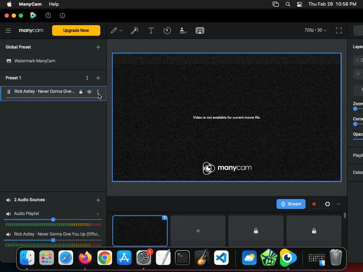Open Stage Manager icon in menu bar
This screenshot has width=363, height=272.
(275, 4)
